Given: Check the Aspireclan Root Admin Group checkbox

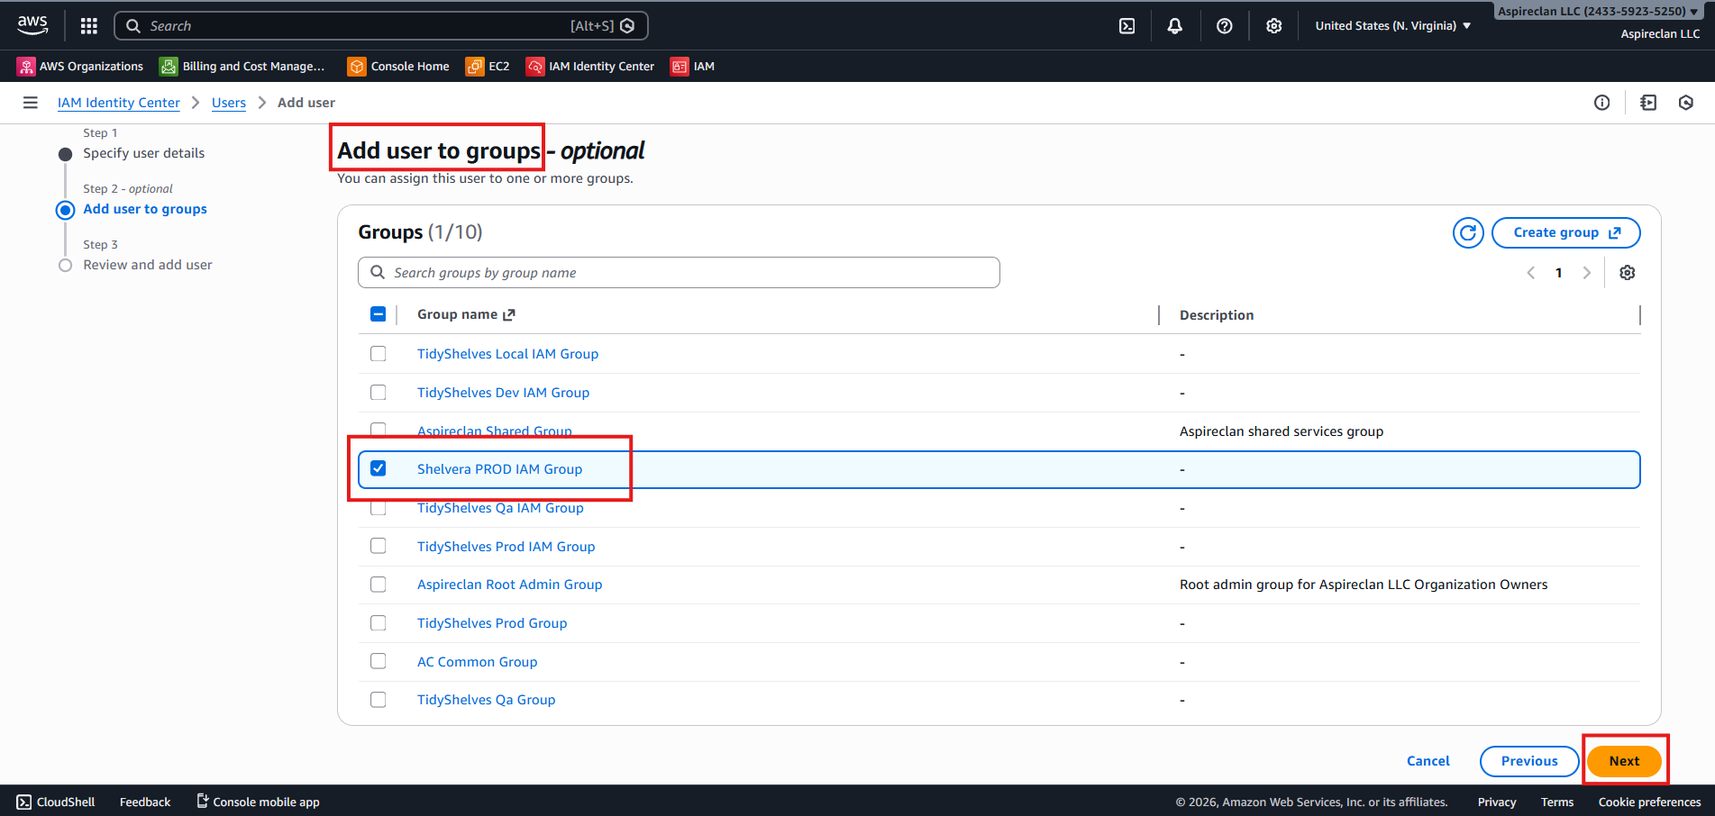Looking at the screenshot, I should 379,585.
